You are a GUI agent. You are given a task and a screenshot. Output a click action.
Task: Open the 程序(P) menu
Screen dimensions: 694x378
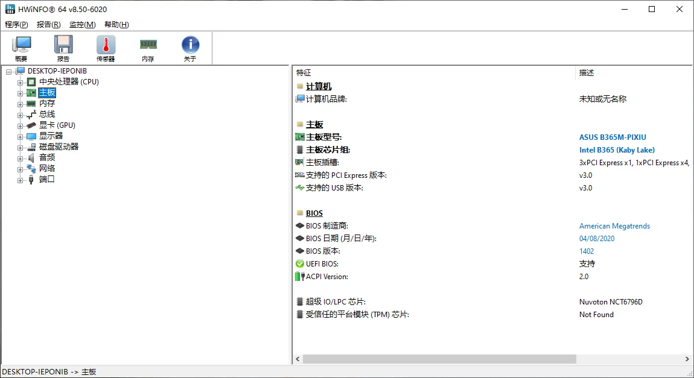[x=16, y=24]
